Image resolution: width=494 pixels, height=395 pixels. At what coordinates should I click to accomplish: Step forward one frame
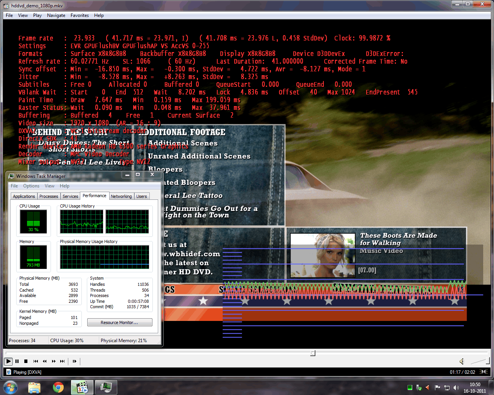(74, 361)
